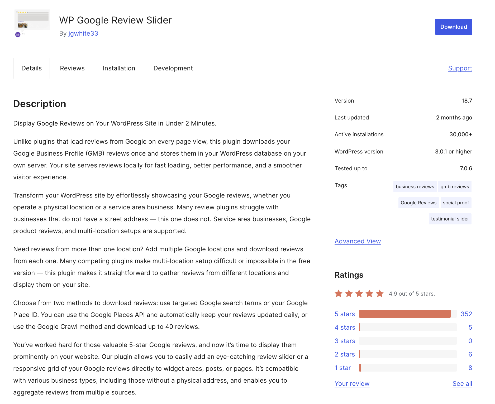Click the count 5 for 4 stars
Image resolution: width=495 pixels, height=404 pixels.
coord(470,328)
